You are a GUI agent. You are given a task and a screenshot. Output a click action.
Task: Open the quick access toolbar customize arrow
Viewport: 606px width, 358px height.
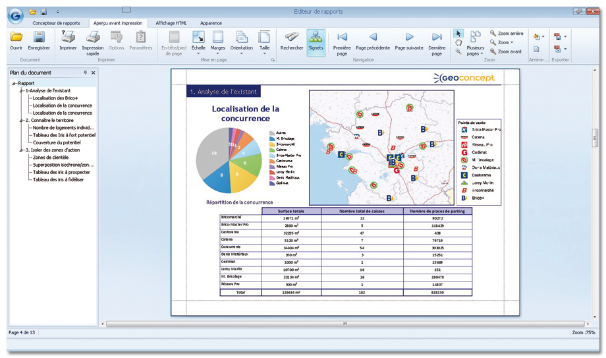click(x=57, y=12)
